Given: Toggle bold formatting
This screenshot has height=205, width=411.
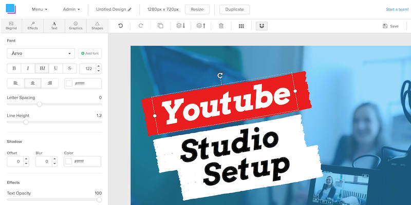Looking at the screenshot, I should coord(14,68).
